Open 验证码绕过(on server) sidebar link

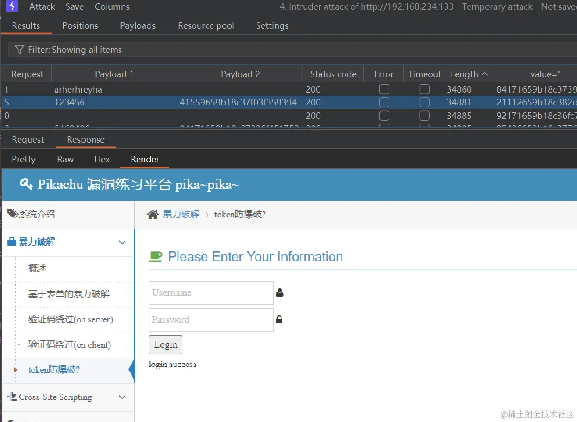(x=70, y=319)
